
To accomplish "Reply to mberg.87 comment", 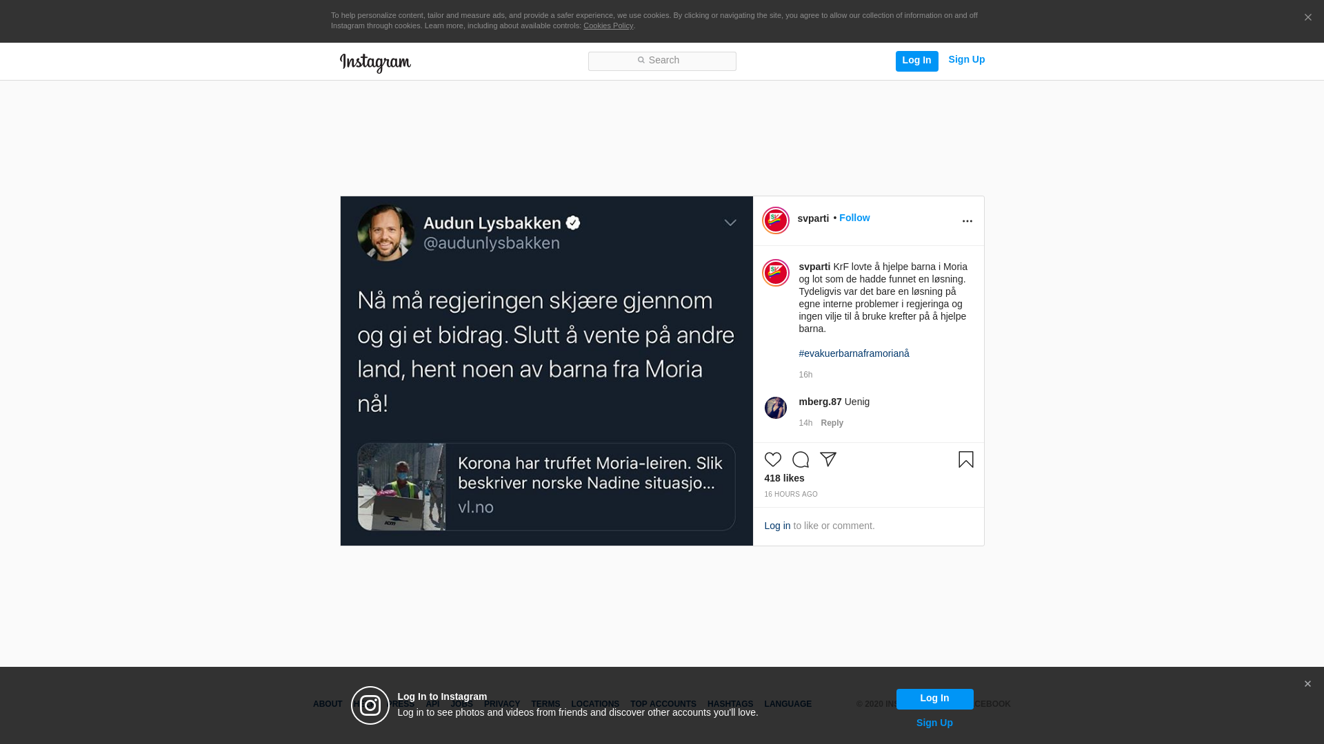I will (832, 423).
